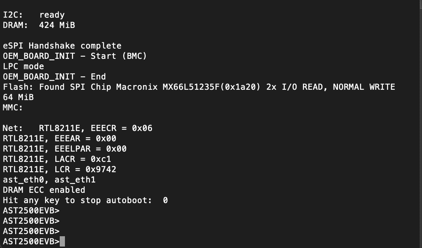Click the 'OEM_BOARD_INIT - End' line
The image size is (422, 248).
[x=54, y=77]
